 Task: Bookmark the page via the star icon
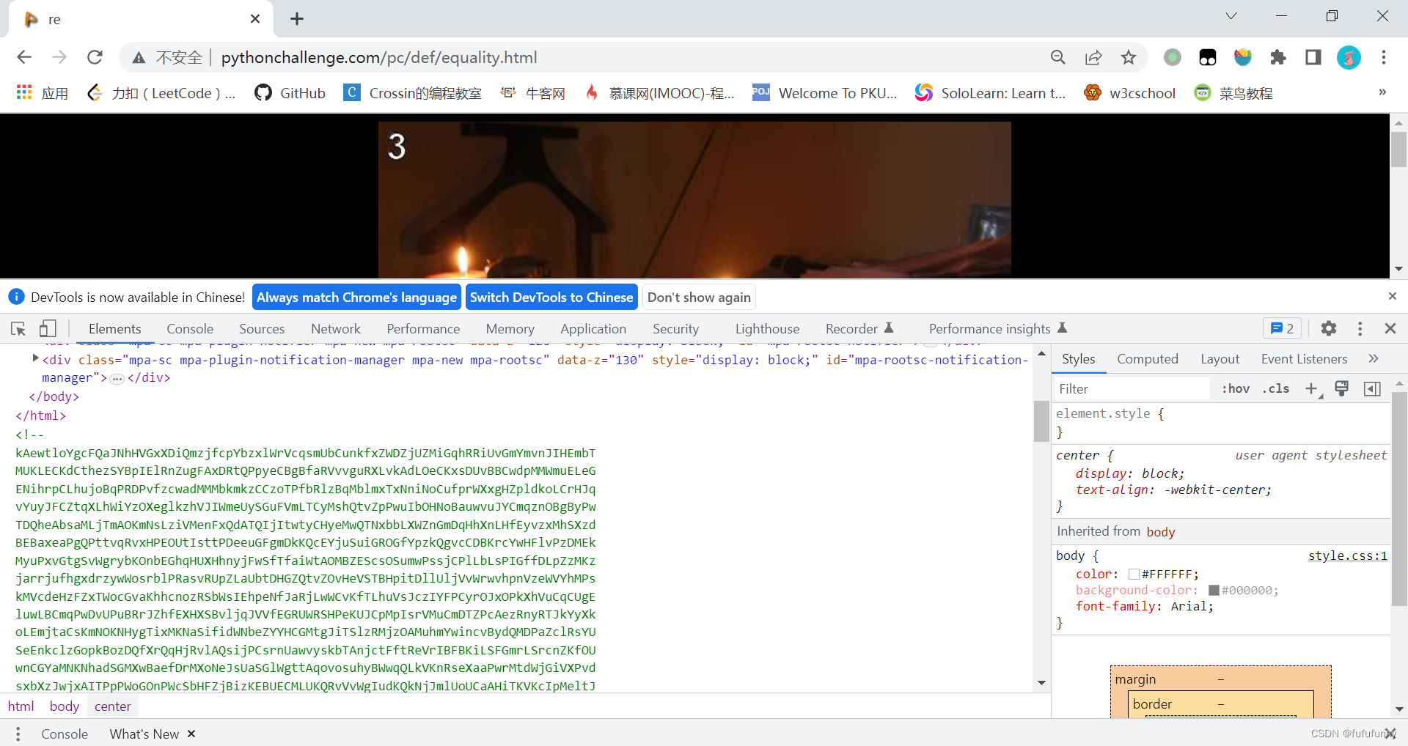point(1129,57)
